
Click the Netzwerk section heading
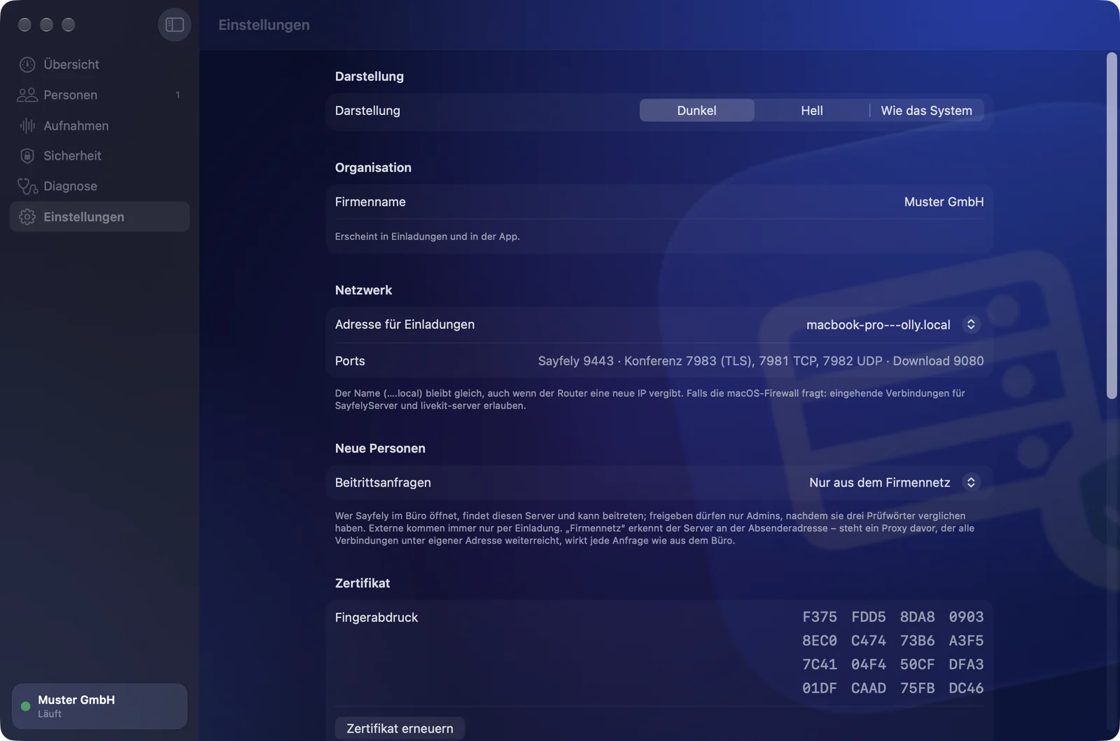click(x=363, y=290)
